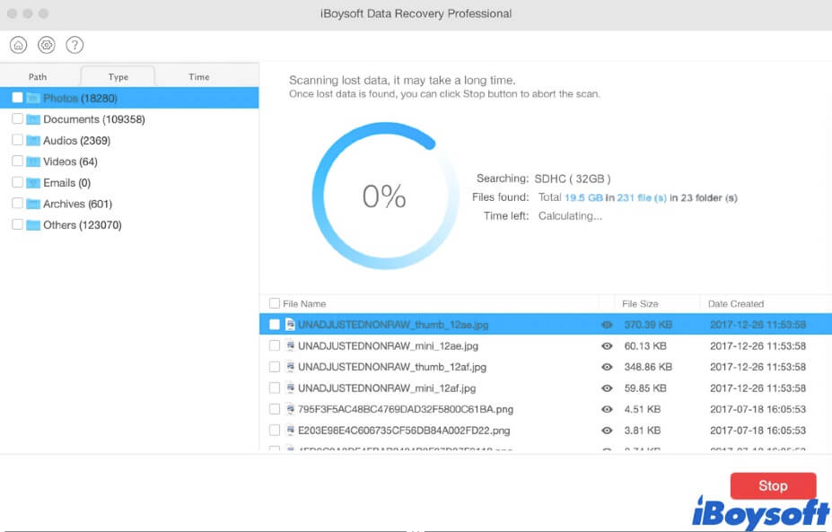Tick the Documents (109358) checkbox
Image resolution: width=832 pixels, height=532 pixels.
(18, 118)
